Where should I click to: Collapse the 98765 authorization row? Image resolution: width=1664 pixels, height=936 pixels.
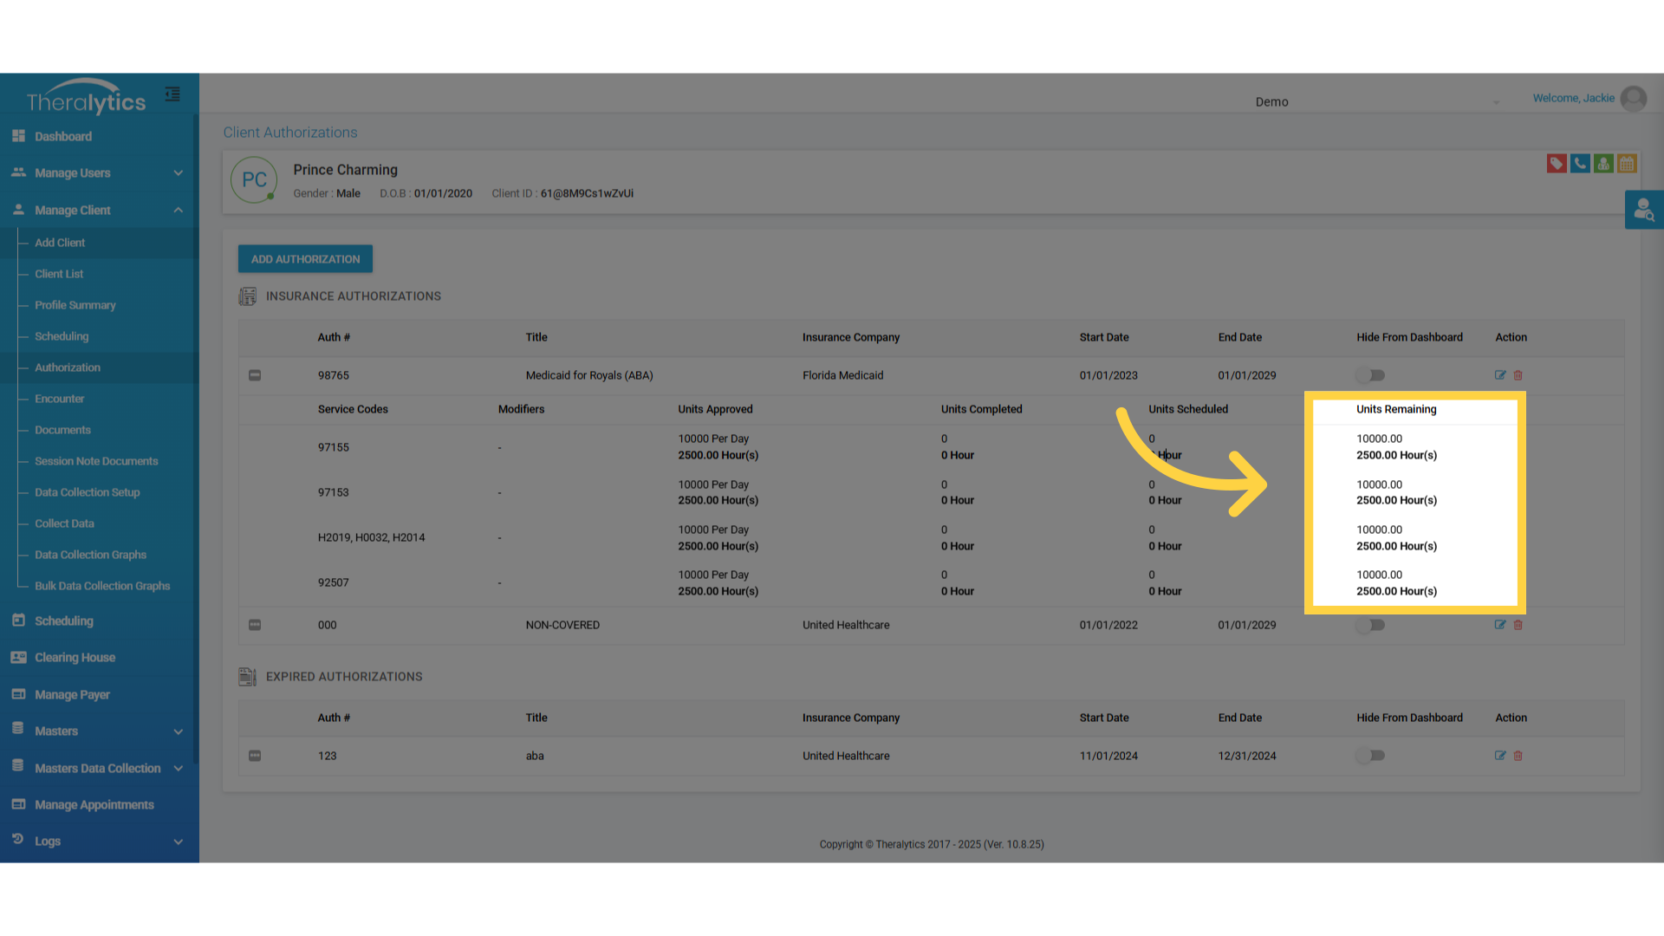tap(255, 375)
